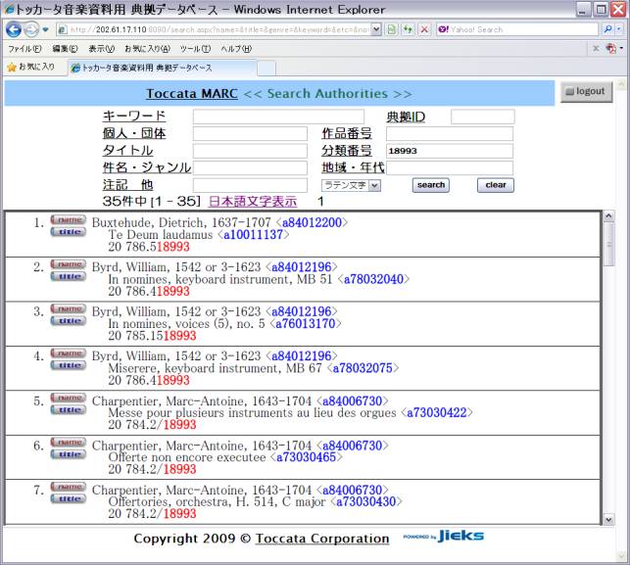Screen dimensions: 630x565
Task: Click the Refresh page icon
Action: tap(408, 29)
